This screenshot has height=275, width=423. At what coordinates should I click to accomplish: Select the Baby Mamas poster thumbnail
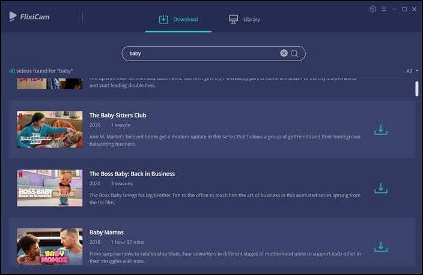point(50,246)
